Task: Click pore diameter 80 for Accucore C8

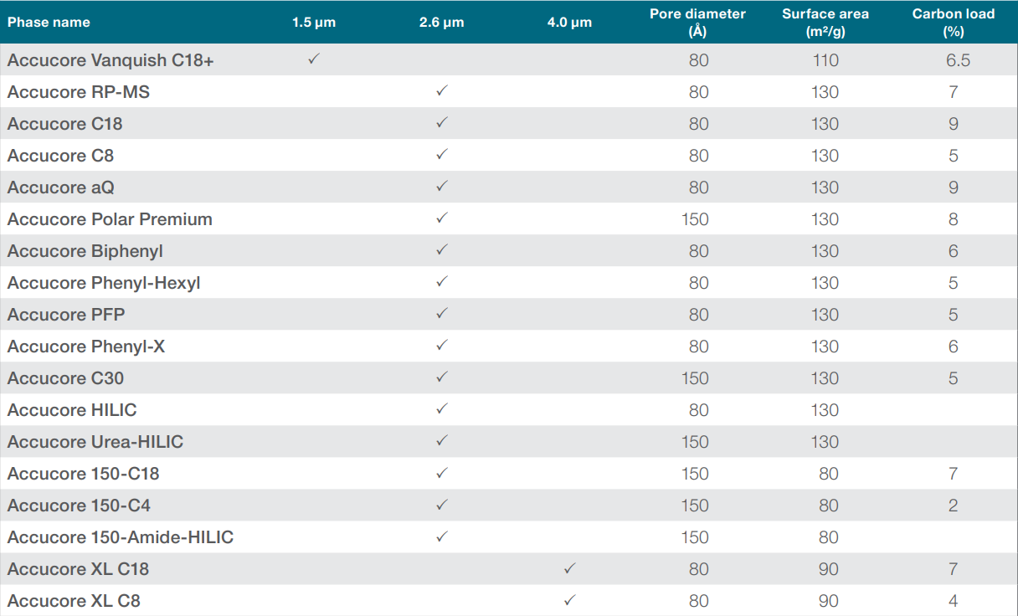Action: [x=699, y=156]
